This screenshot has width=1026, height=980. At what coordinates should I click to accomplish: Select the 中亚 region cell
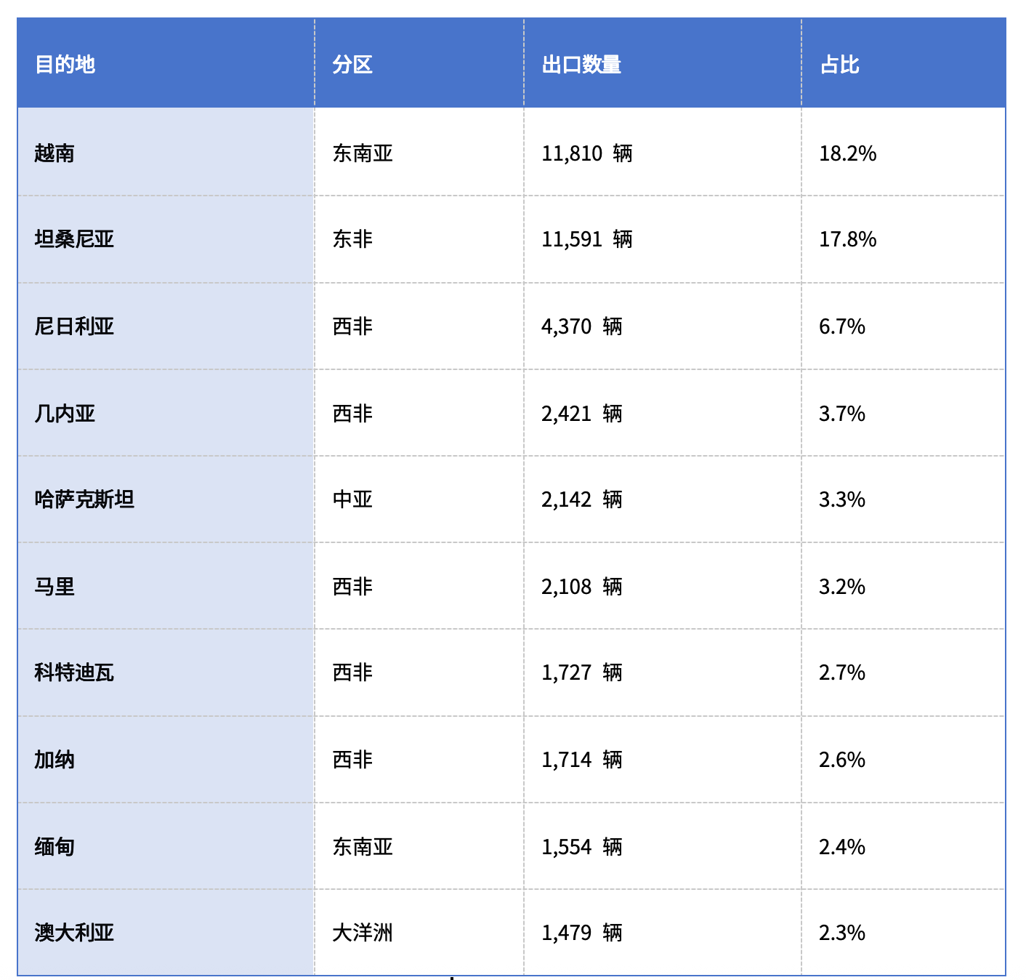pyautogui.click(x=419, y=499)
